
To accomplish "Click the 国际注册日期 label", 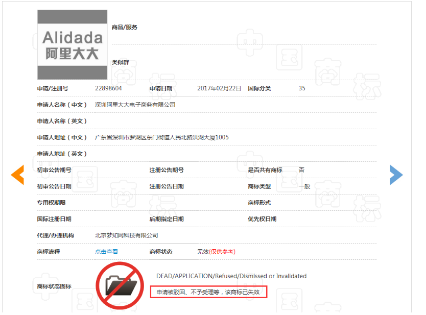I will tap(54, 219).
